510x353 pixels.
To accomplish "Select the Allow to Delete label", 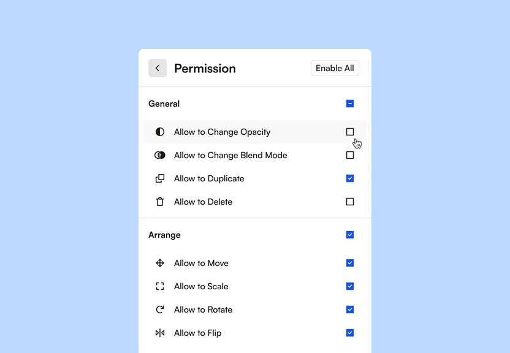I will 204,202.
